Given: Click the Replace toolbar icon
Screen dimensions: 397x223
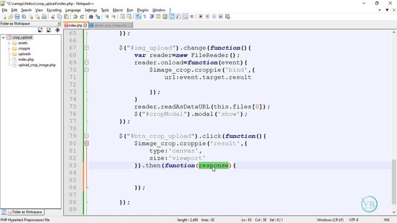Looking at the screenshot, I should pyautogui.click(x=98, y=17).
